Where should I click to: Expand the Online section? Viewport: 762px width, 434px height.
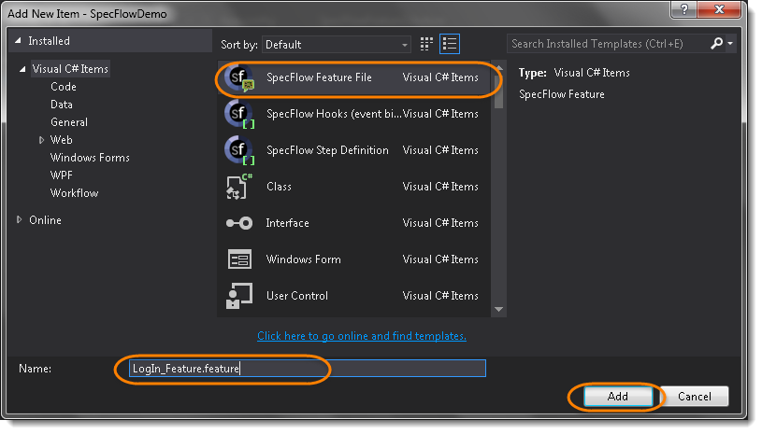tap(19, 219)
